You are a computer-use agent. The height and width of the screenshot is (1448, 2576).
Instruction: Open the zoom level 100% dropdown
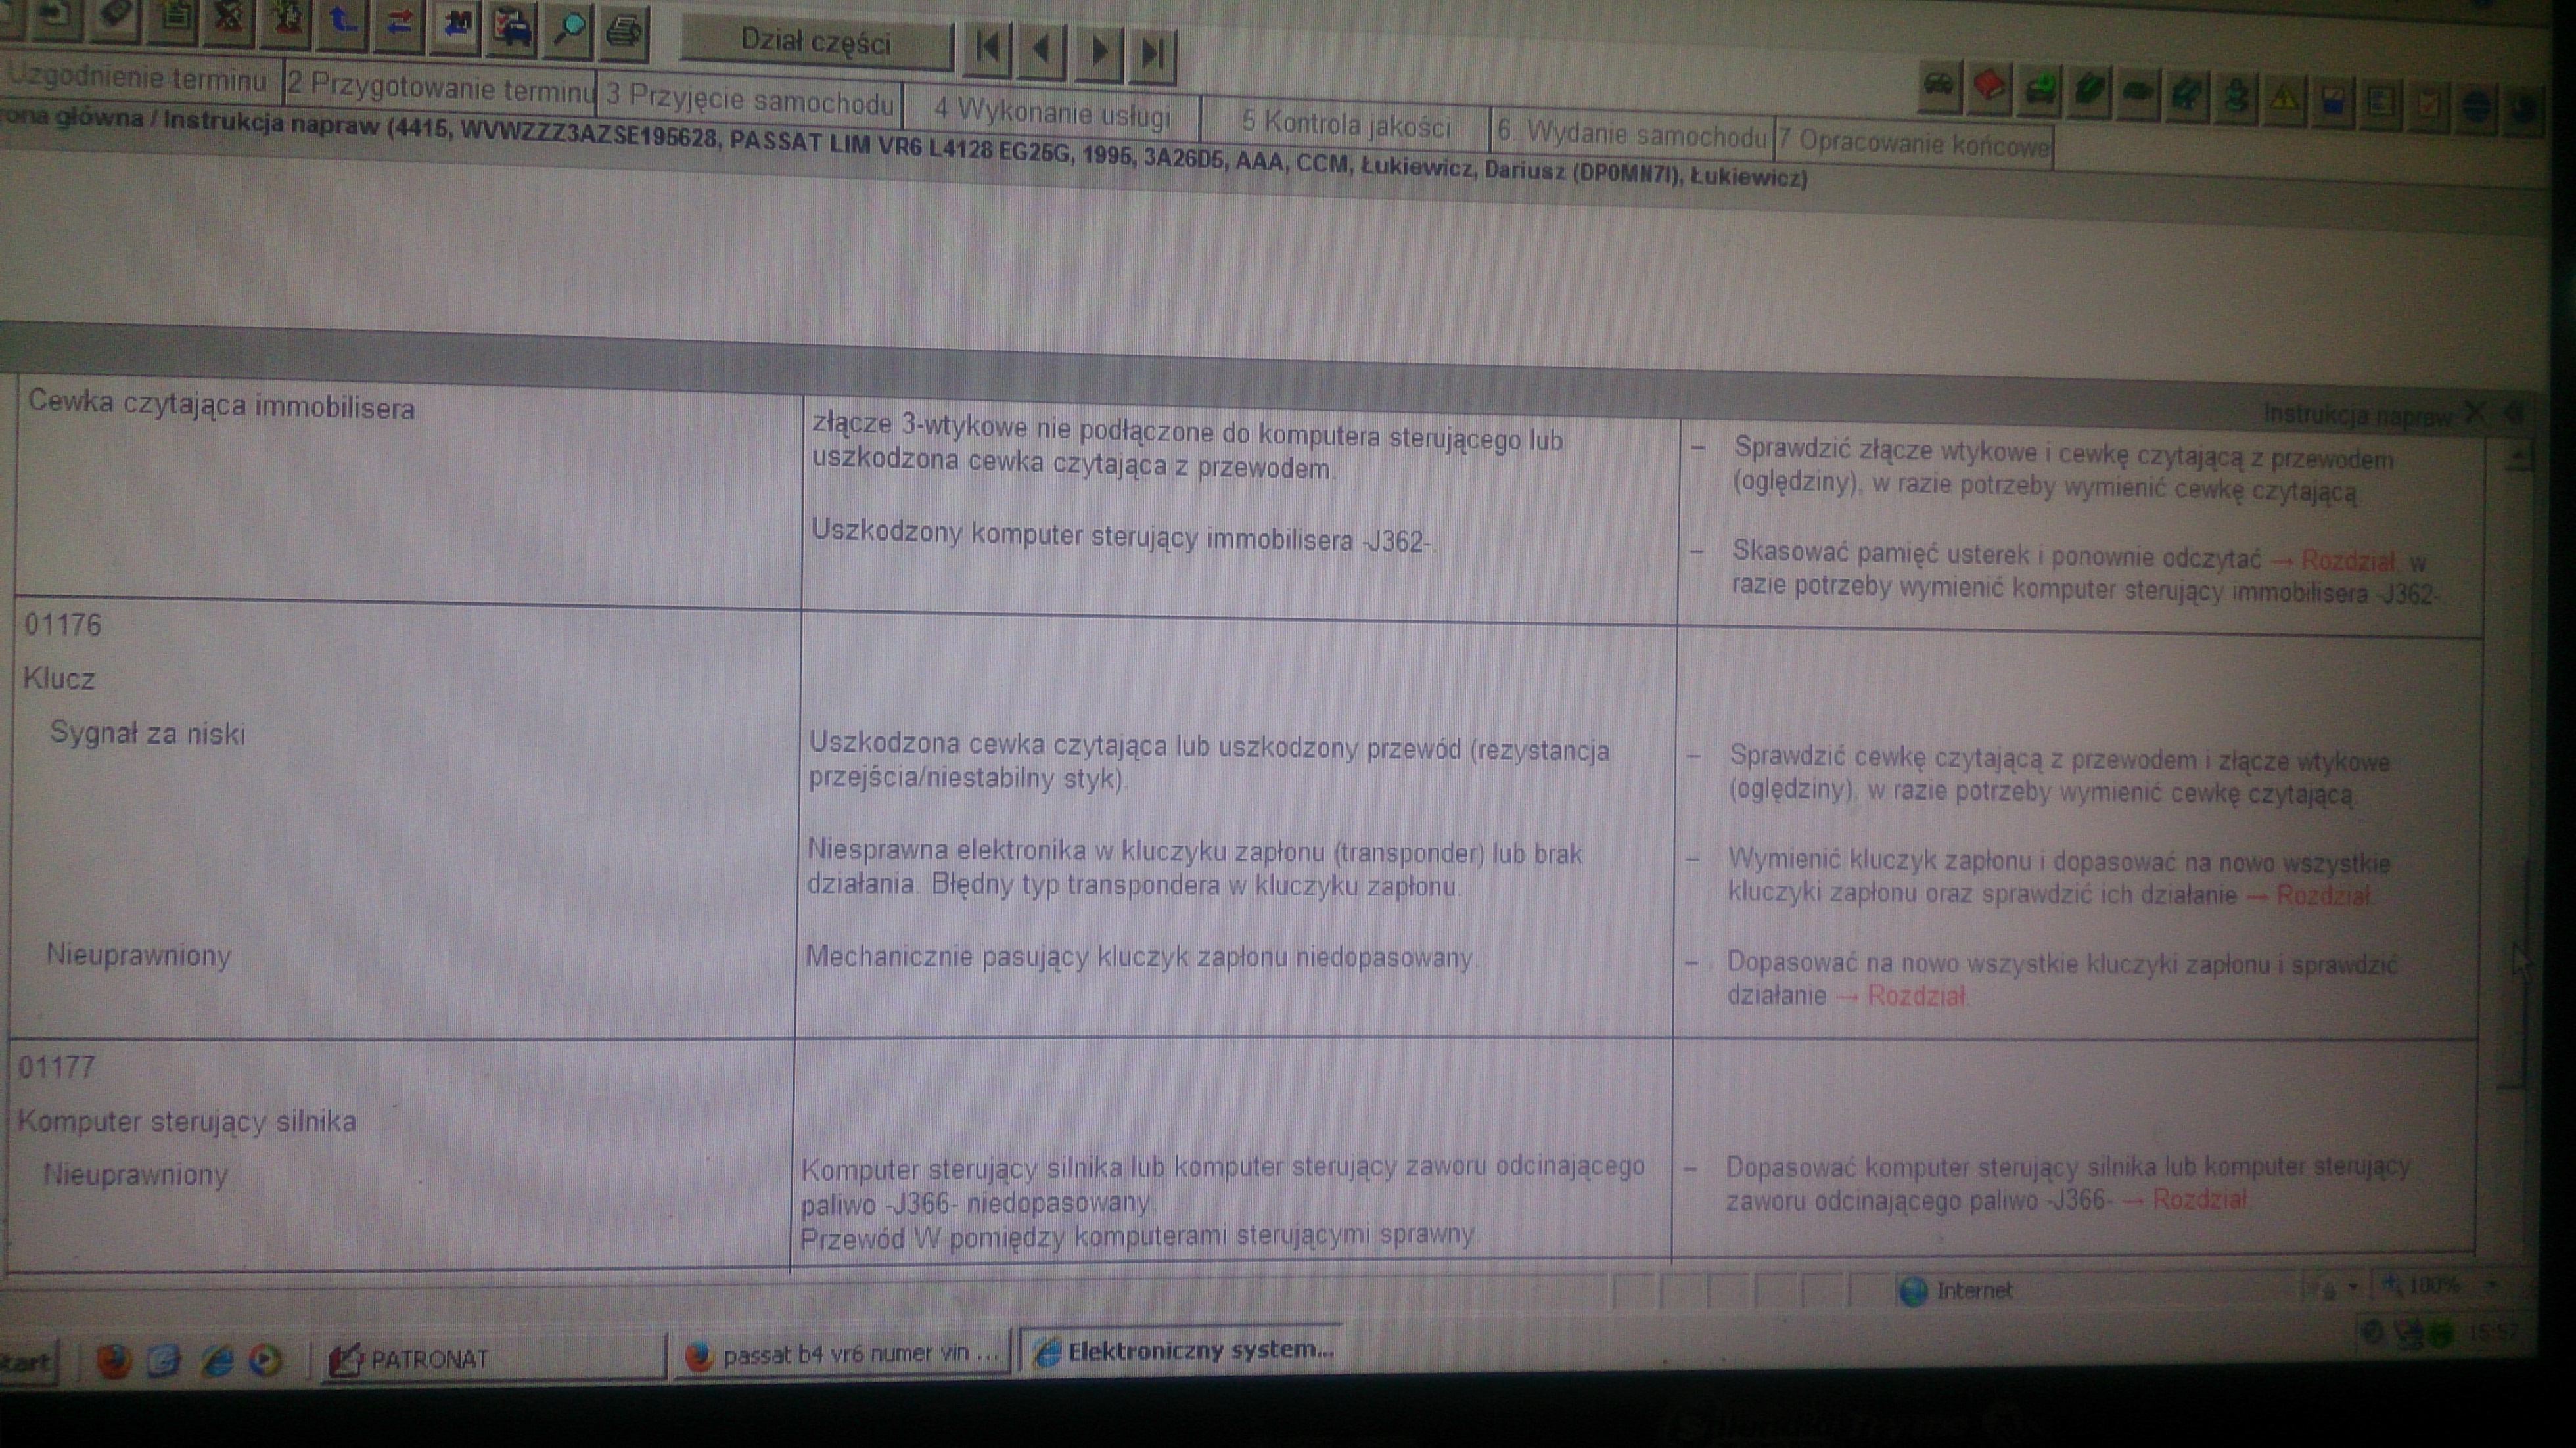[2492, 1284]
